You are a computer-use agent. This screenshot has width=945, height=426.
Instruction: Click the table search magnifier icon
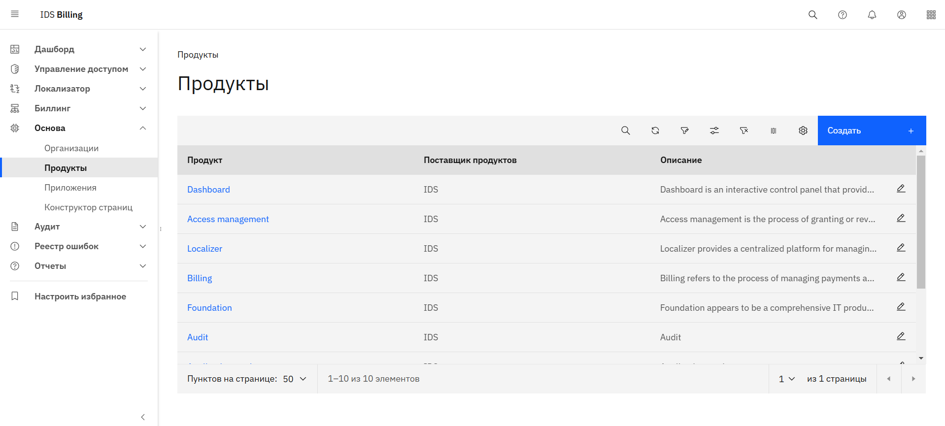point(625,131)
